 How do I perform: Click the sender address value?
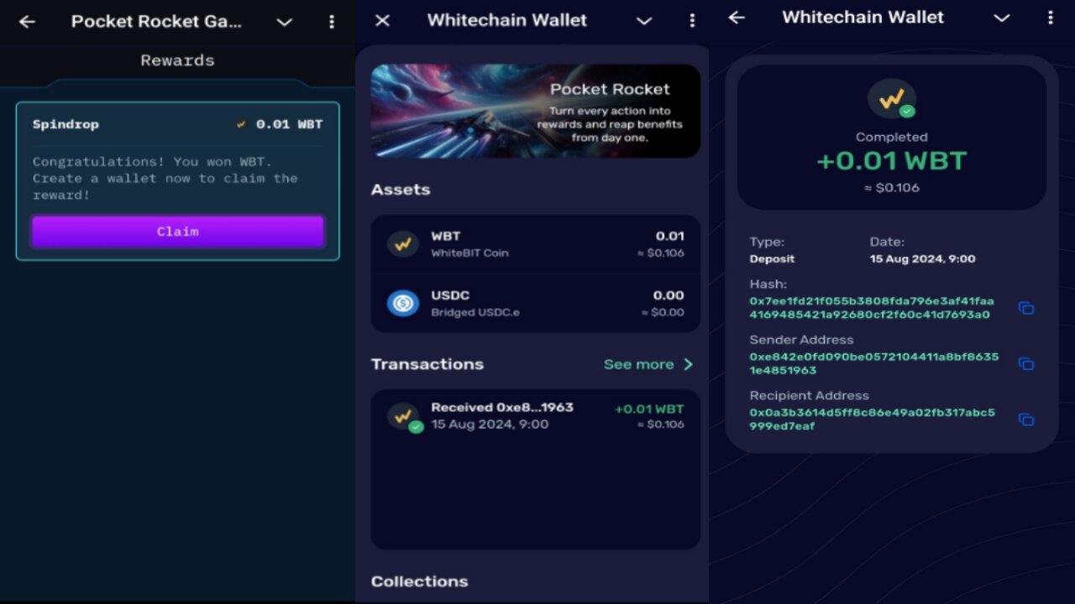[x=874, y=363]
